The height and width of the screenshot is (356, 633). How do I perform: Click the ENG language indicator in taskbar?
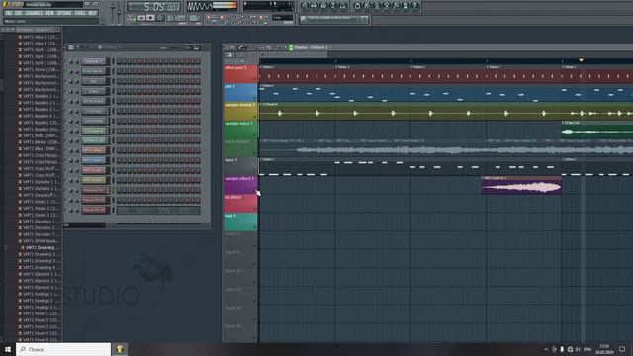588,349
